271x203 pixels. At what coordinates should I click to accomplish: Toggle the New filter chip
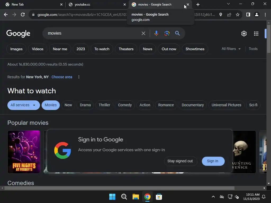pyautogui.click(x=68, y=105)
